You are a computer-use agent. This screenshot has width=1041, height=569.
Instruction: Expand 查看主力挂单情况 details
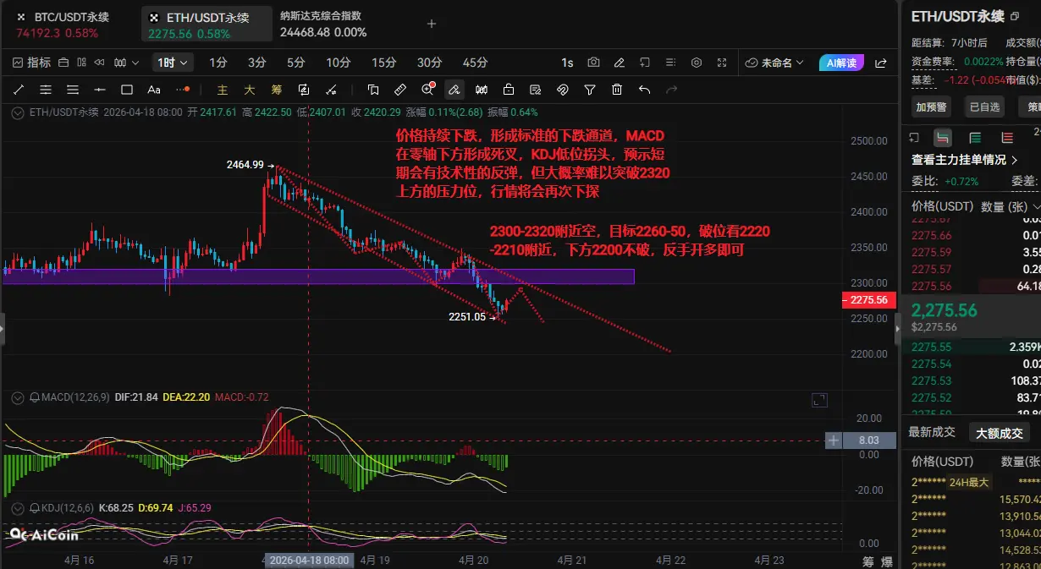coord(966,160)
